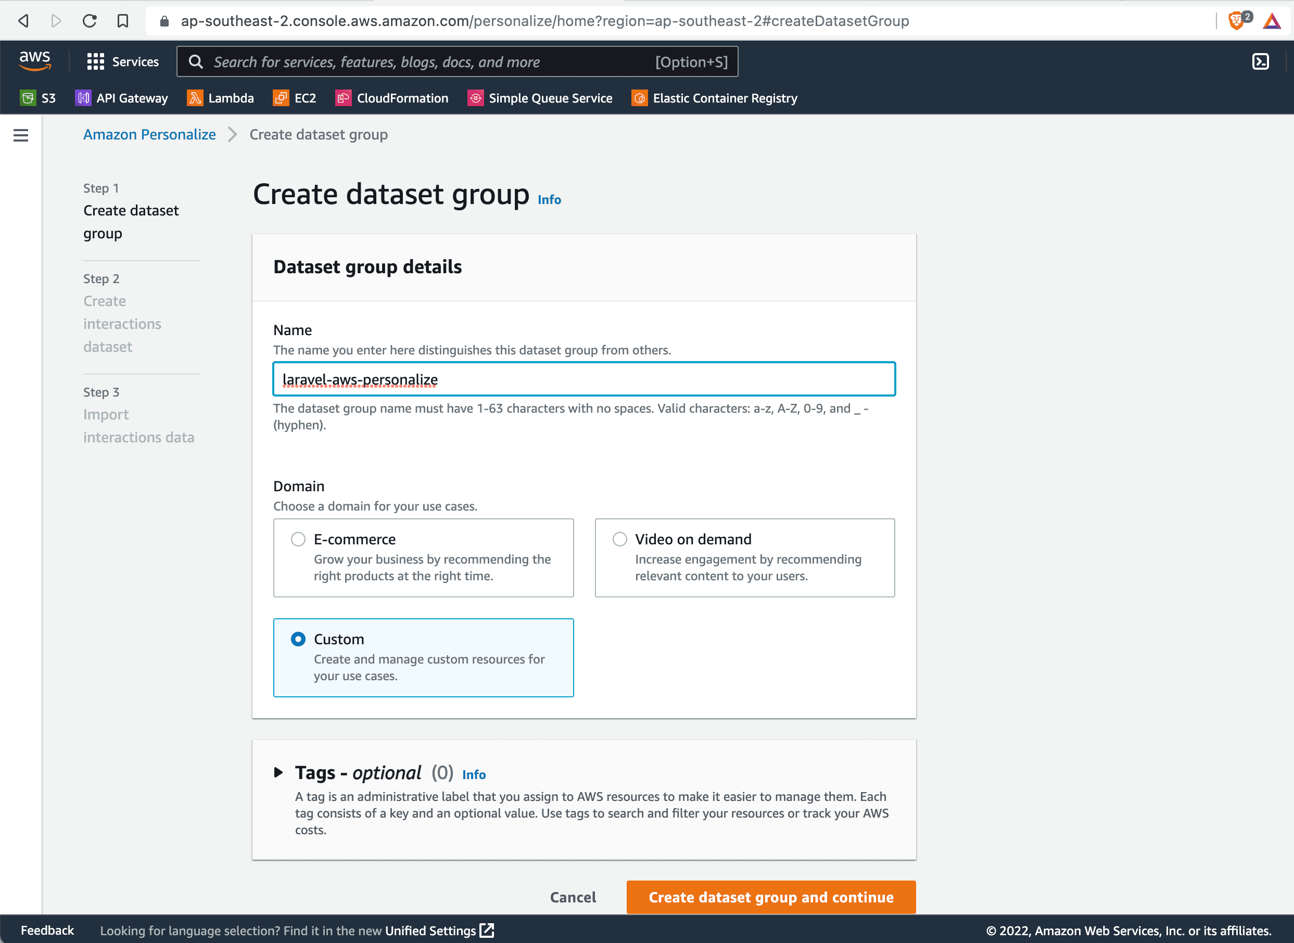Click the external link icon beside Unified Settings
The width and height of the screenshot is (1294, 943).
point(487,931)
